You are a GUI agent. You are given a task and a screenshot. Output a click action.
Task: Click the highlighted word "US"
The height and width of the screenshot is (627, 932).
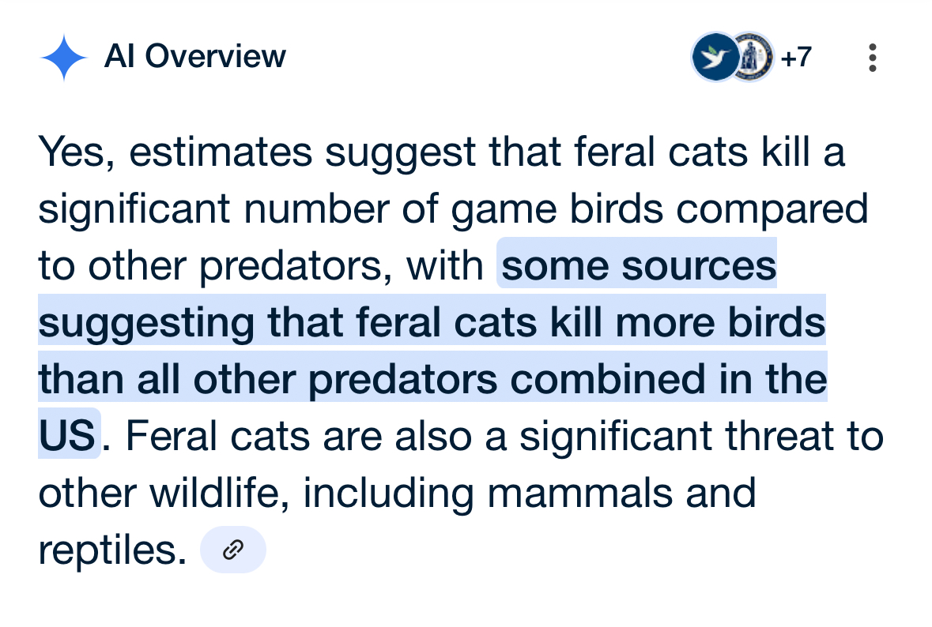point(68,436)
